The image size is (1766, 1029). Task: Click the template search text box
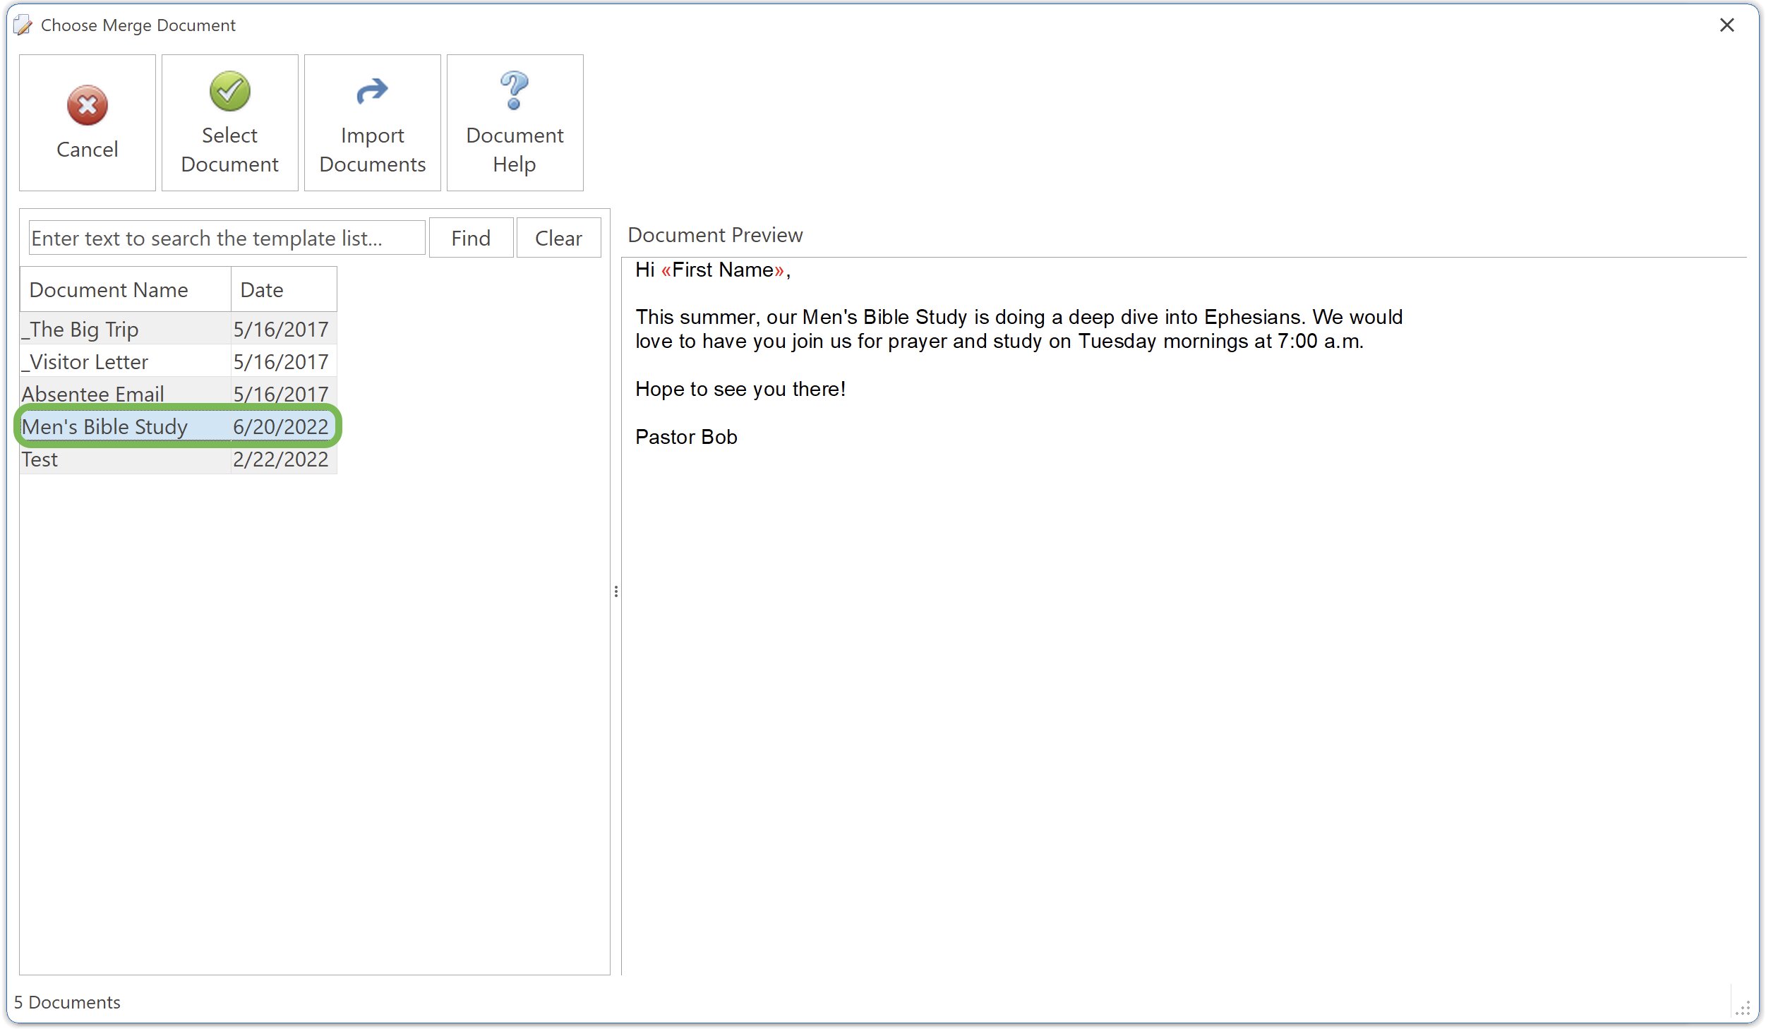coord(226,237)
